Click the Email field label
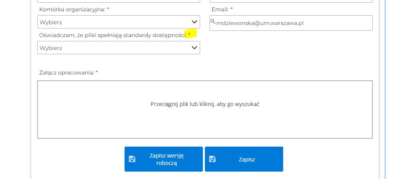The height and width of the screenshot is (179, 403). point(220,9)
